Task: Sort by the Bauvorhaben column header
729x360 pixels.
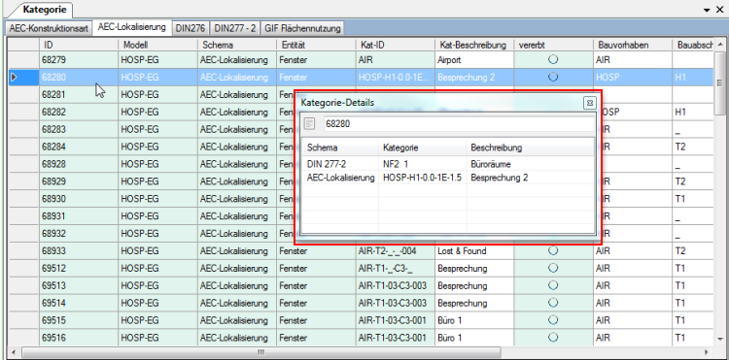Action: pos(633,45)
